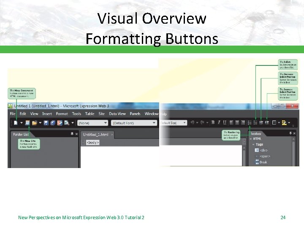
Task: Open the Table menu
Action: (90, 114)
